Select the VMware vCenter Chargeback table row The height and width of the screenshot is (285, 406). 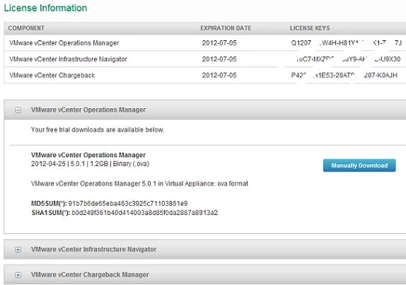(x=205, y=76)
